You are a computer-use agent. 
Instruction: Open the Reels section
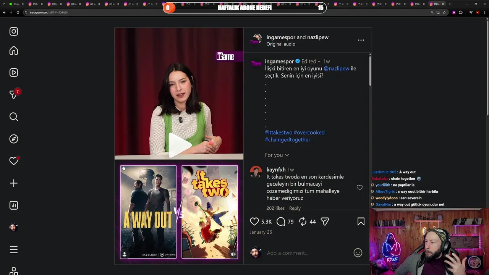14,73
